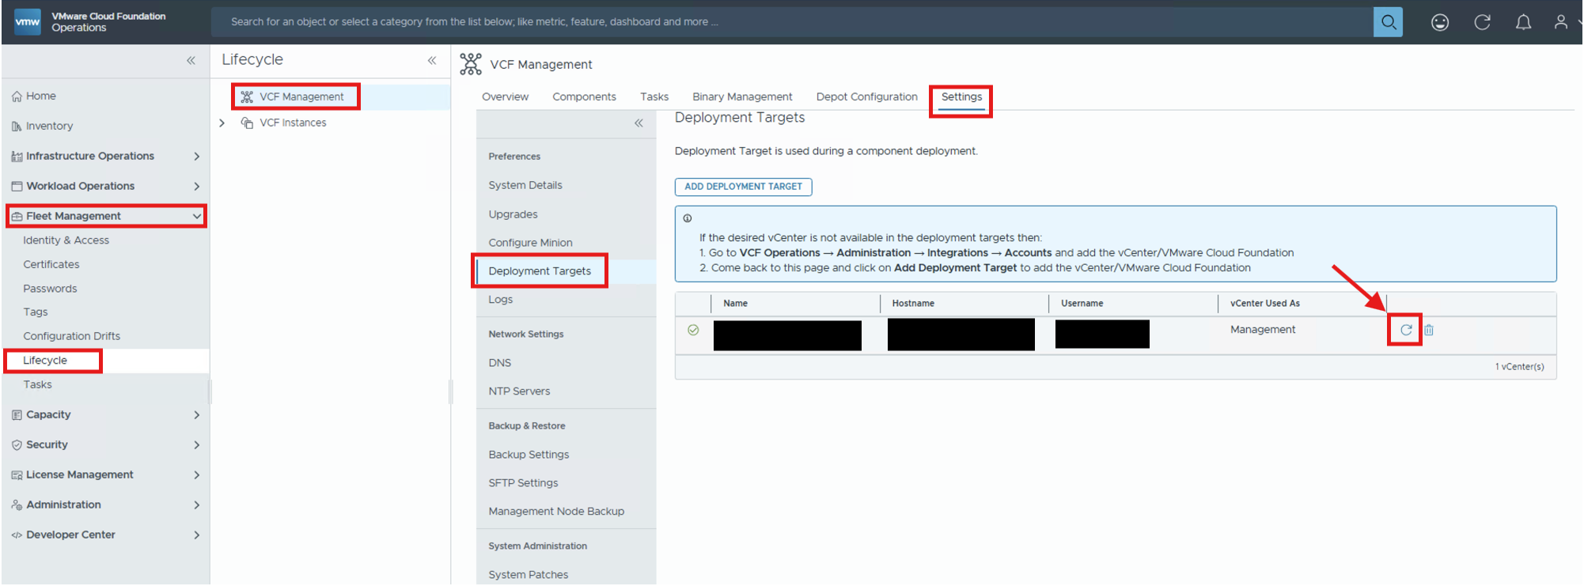Collapse the main navigation sidebar

click(191, 60)
